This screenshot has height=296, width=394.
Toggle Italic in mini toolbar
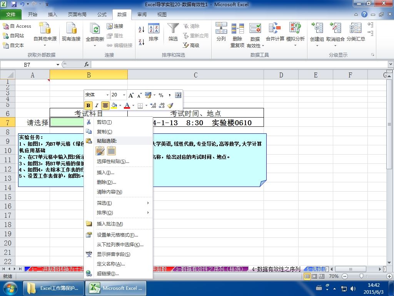tap(97, 106)
